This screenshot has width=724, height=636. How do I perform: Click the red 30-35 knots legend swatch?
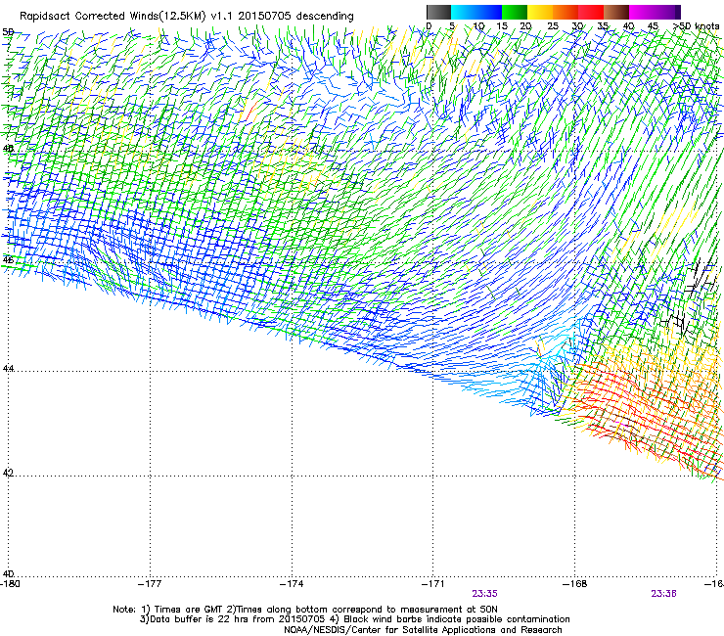click(591, 12)
